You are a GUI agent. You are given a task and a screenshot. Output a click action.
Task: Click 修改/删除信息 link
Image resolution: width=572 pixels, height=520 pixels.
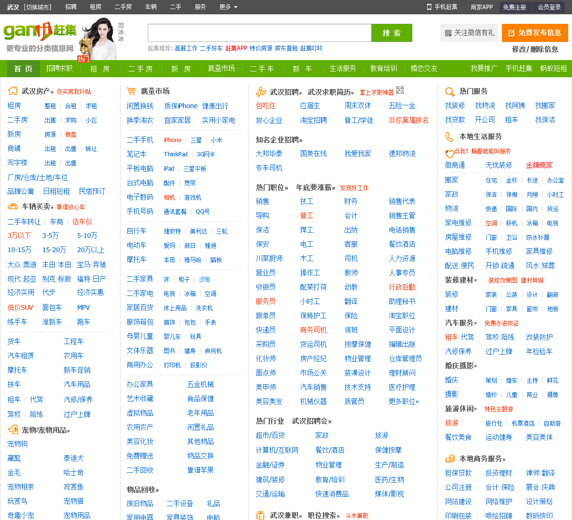[x=535, y=49]
